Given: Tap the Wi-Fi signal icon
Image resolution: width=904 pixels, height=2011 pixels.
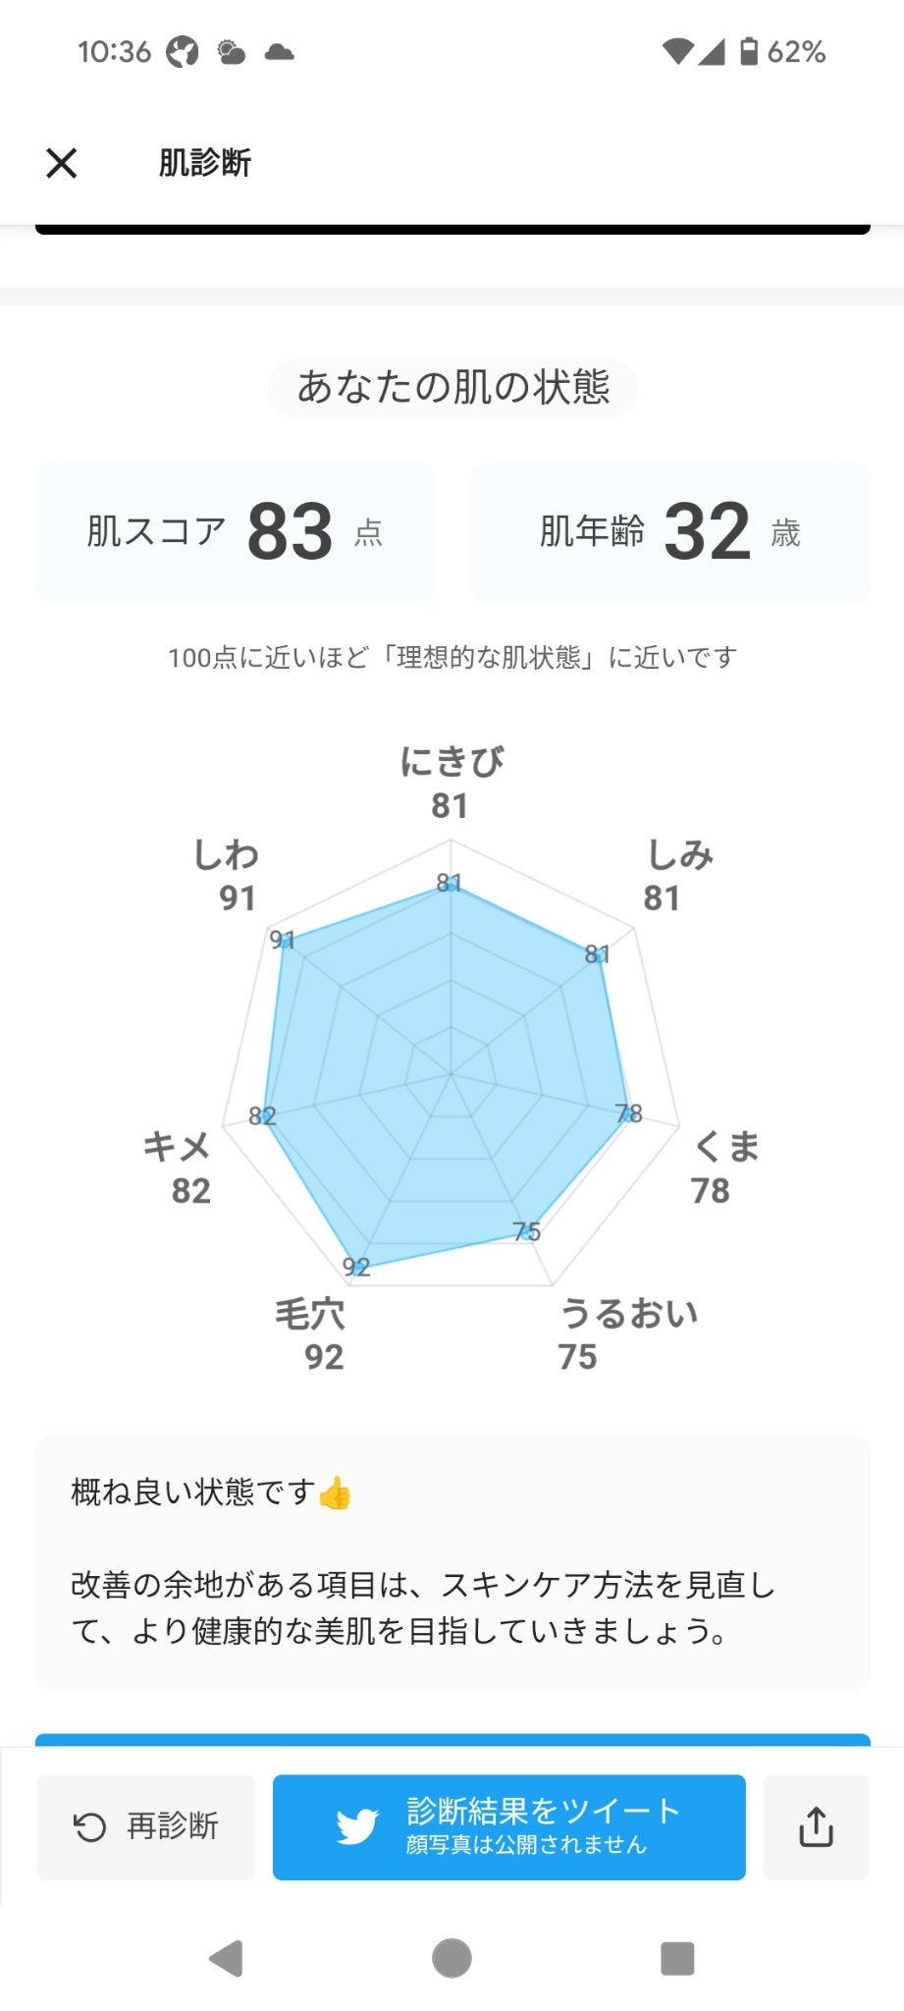Looking at the screenshot, I should coord(677,51).
